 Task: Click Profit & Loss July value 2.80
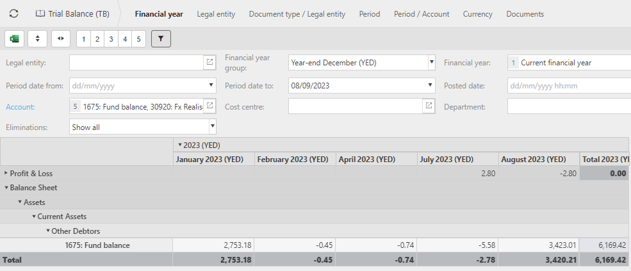[457, 173]
